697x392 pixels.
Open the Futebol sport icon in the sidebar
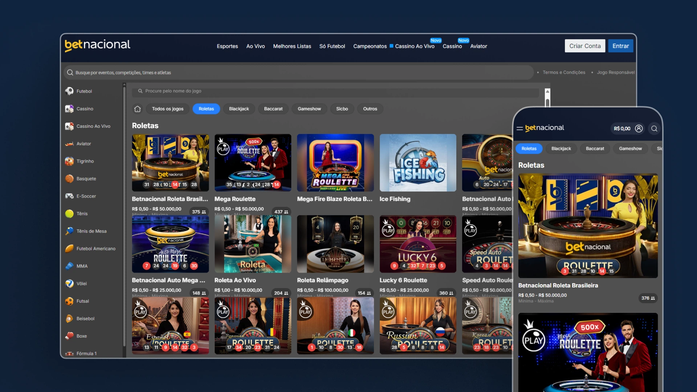(69, 91)
